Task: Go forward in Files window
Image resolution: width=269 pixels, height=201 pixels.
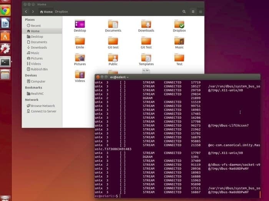Action: pyautogui.click(x=33, y=12)
